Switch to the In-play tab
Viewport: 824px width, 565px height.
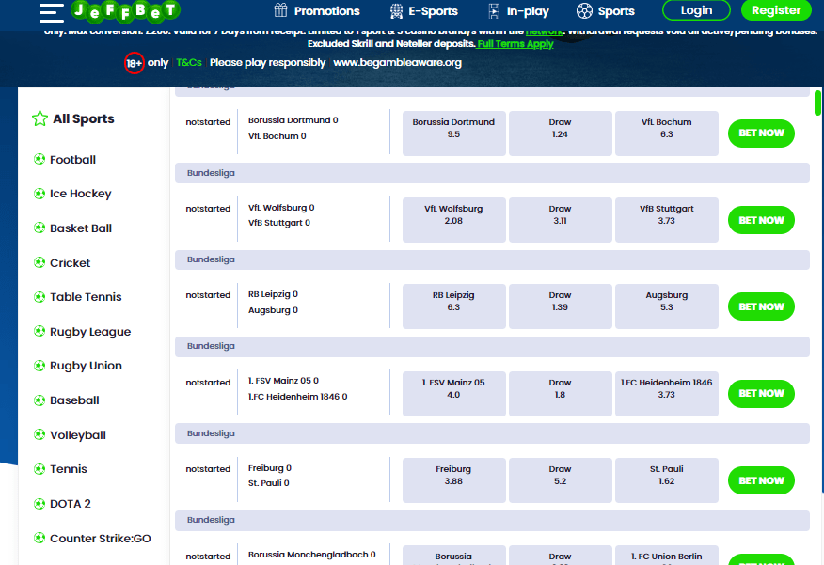[518, 11]
